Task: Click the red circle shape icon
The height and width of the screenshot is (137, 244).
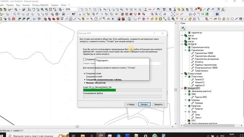Action: [232, 19]
